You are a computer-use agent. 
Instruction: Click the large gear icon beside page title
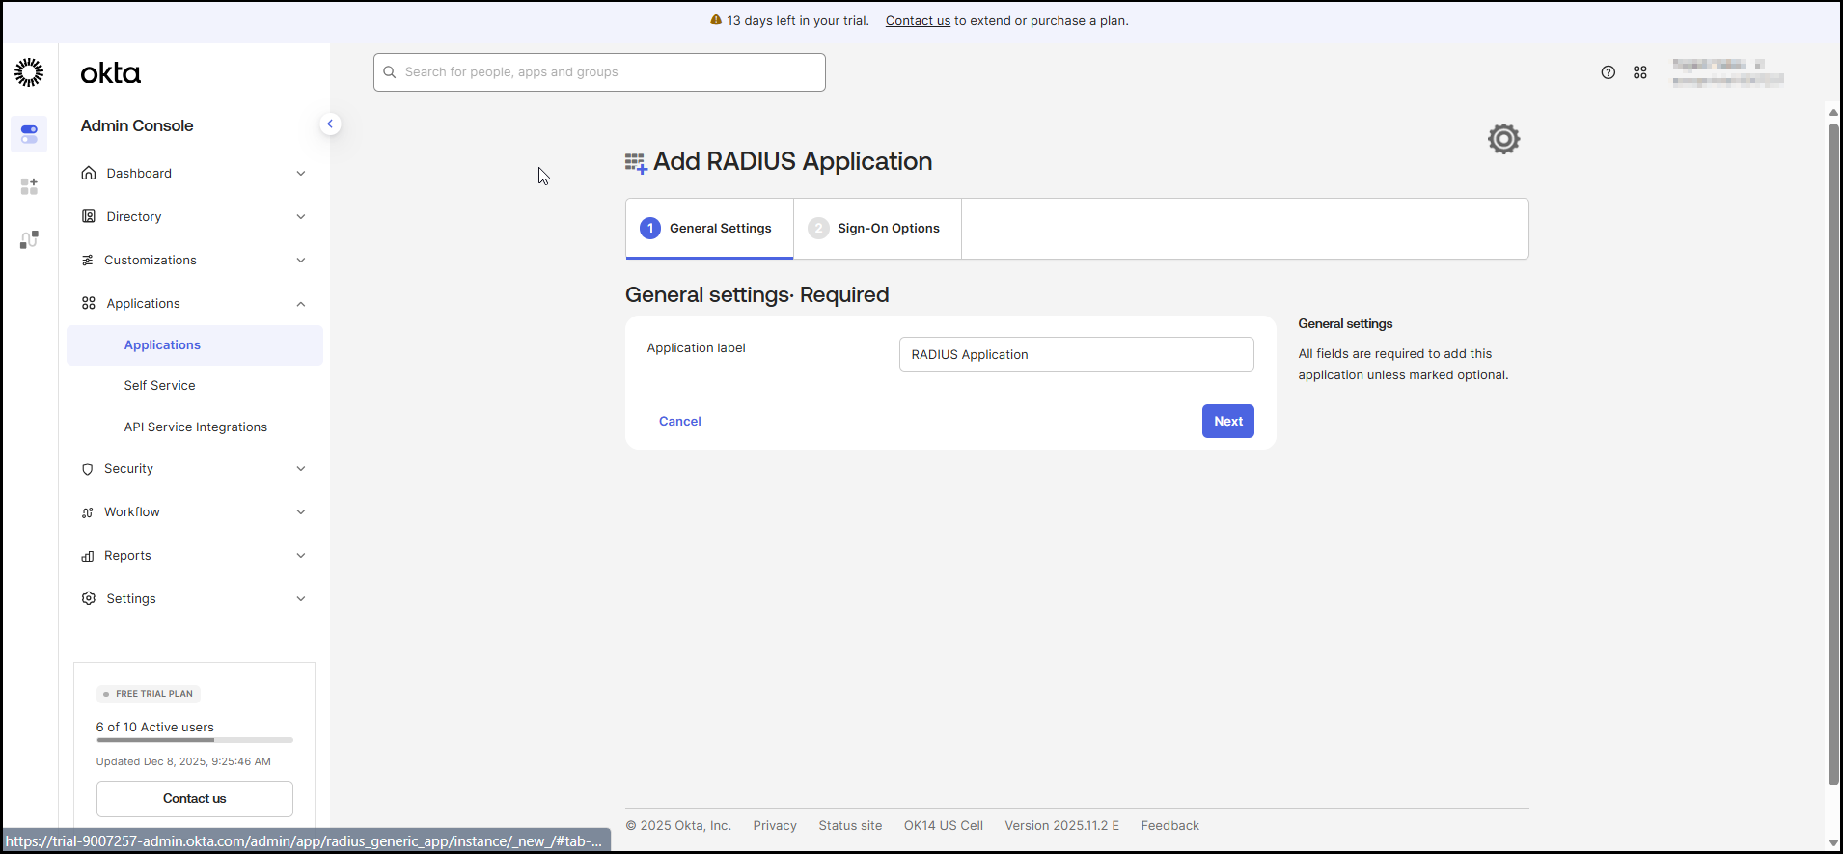pyautogui.click(x=1502, y=139)
